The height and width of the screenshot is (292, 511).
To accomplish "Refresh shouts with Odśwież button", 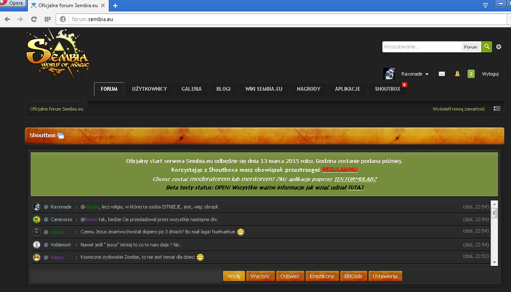I will pos(290,276).
